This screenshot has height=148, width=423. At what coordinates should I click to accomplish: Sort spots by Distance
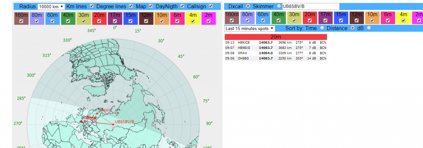352,28
